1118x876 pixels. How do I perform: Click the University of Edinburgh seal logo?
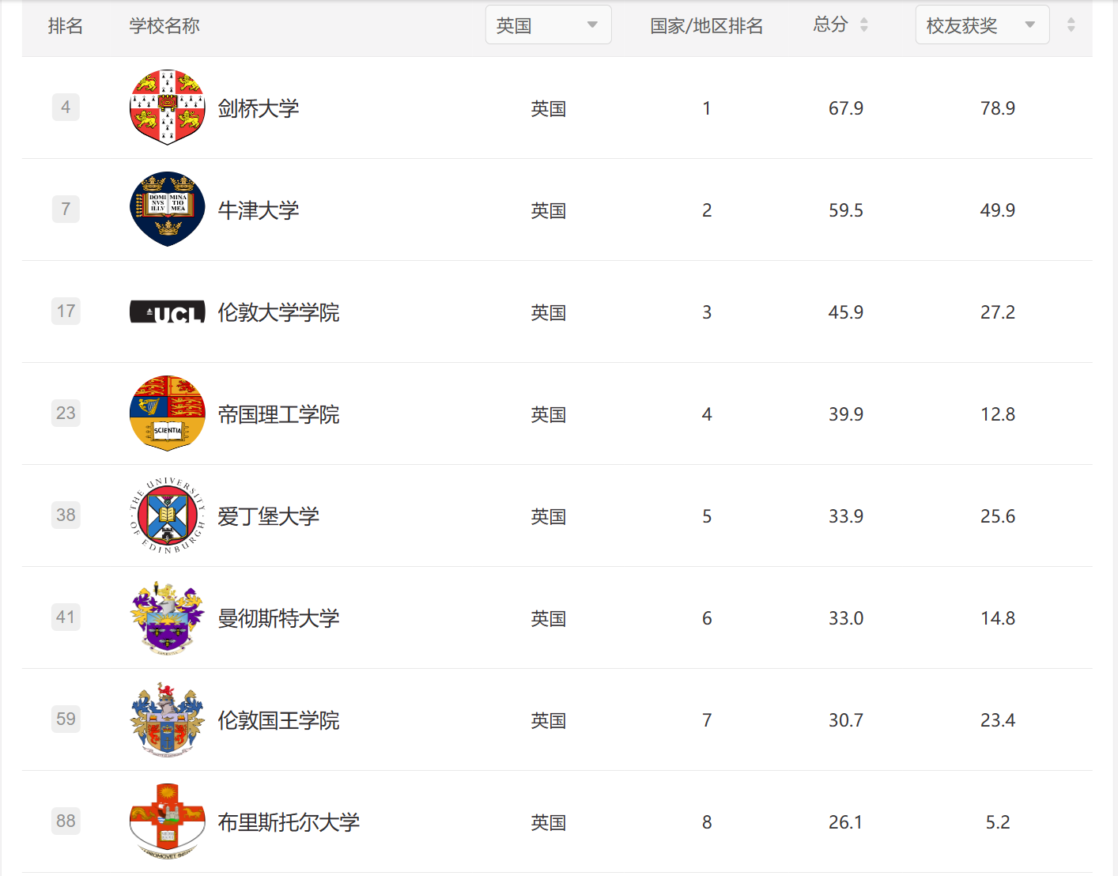point(168,515)
